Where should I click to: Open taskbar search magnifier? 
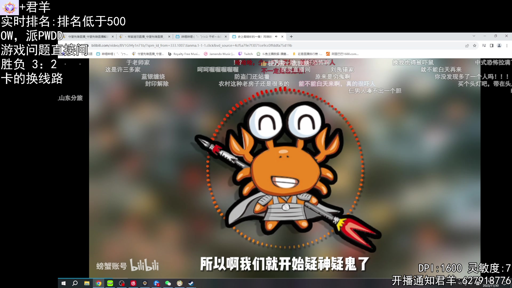[75, 283]
